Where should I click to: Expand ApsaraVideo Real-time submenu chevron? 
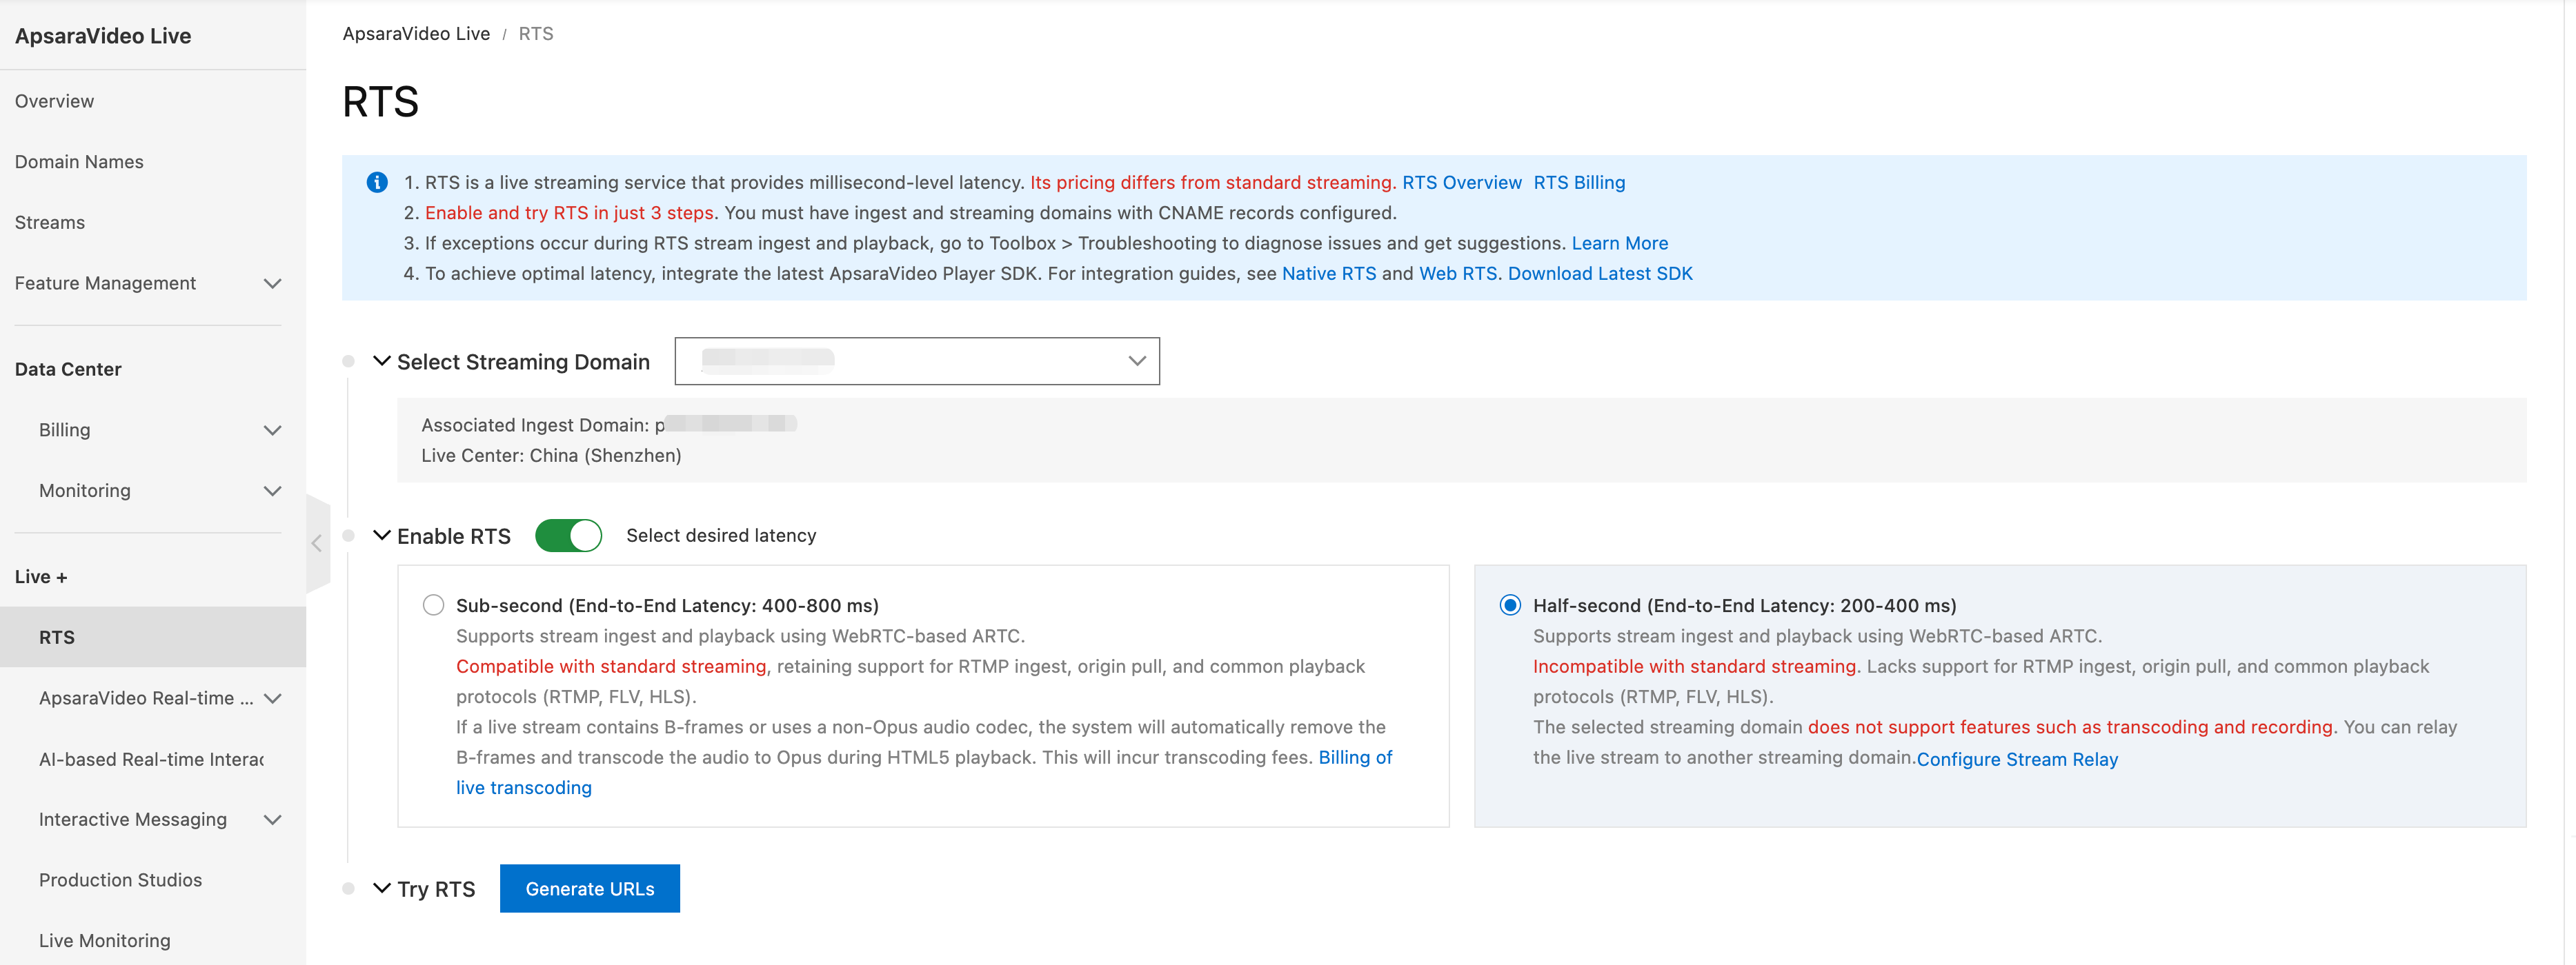[272, 698]
